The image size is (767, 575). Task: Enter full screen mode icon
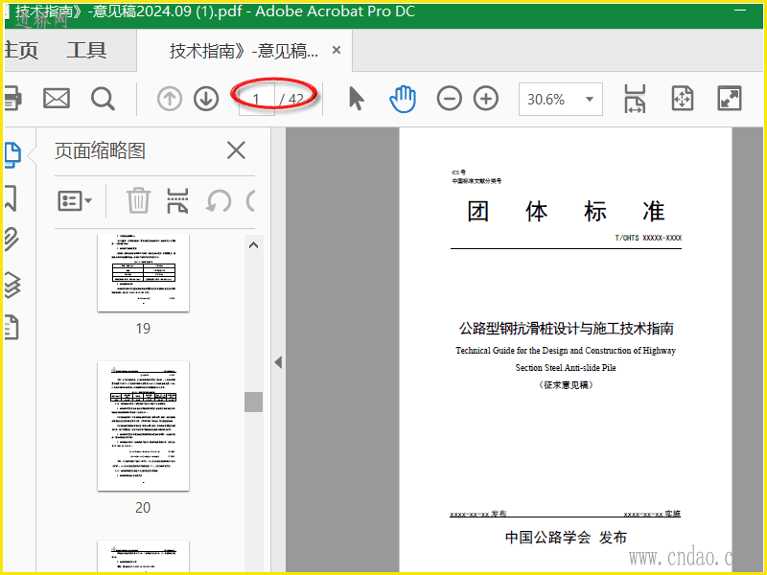730,99
